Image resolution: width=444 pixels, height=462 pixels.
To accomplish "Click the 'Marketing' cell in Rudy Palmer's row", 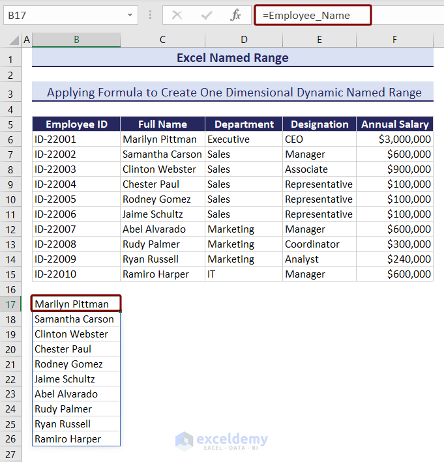I will click(244, 244).
